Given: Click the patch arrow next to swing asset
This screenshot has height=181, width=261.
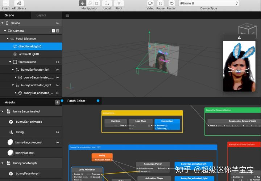Looking at the screenshot, I should pyautogui.click(x=58, y=132).
